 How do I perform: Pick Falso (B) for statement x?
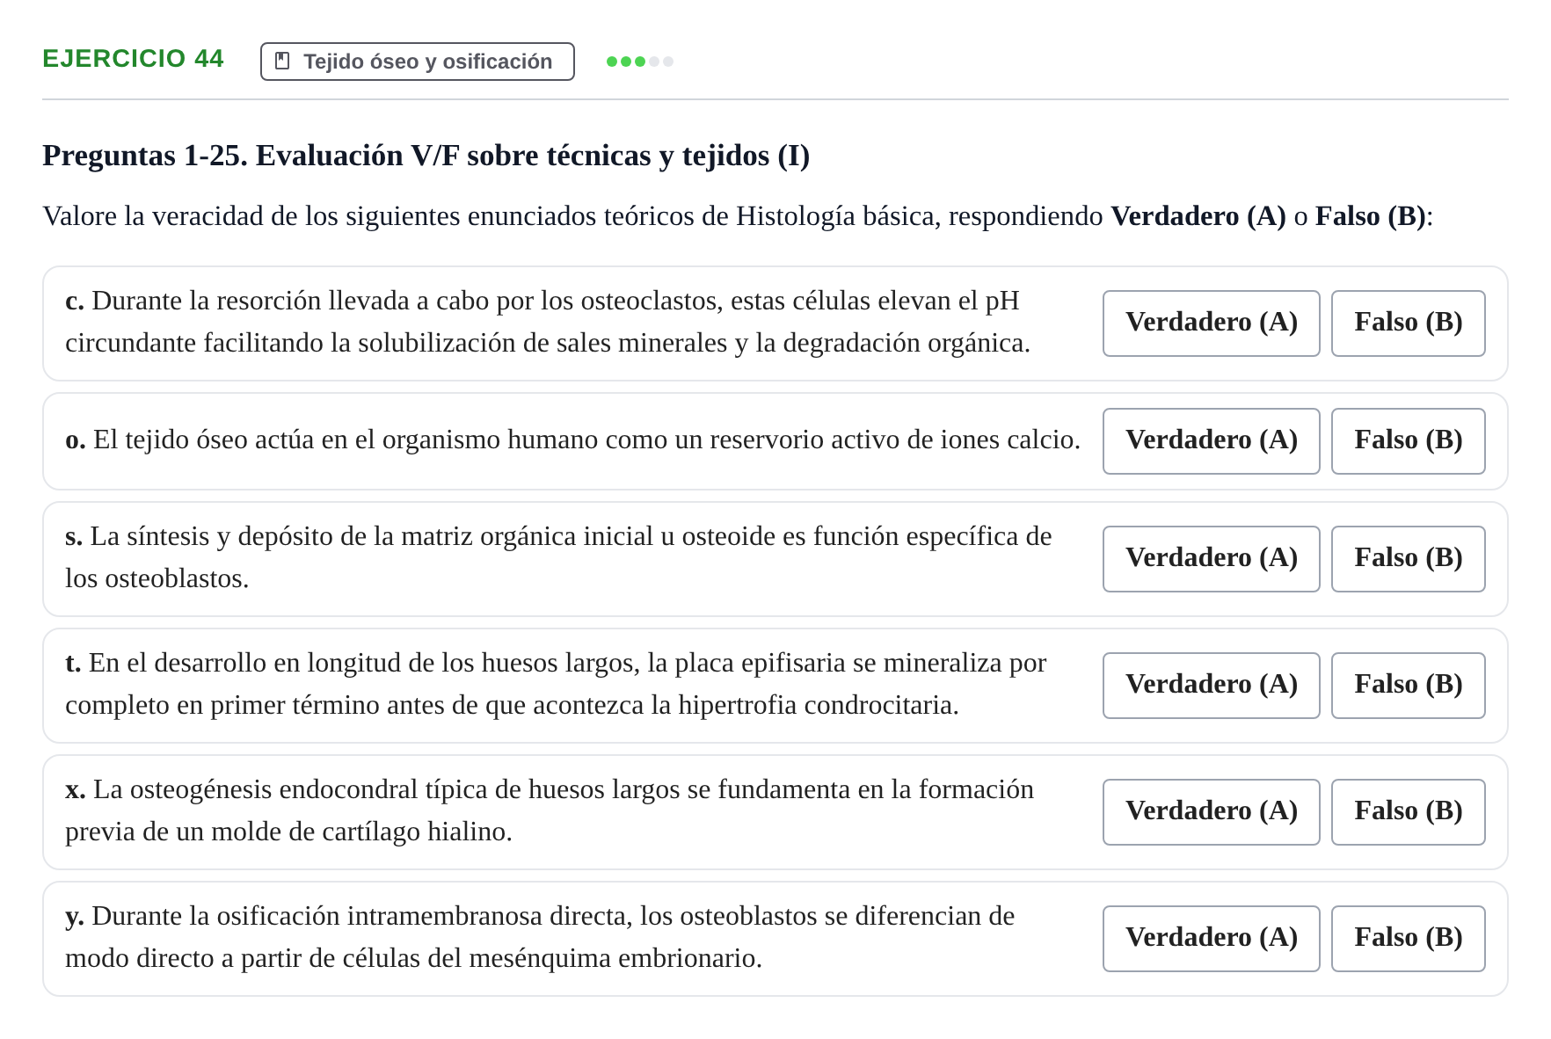click(x=1409, y=812)
